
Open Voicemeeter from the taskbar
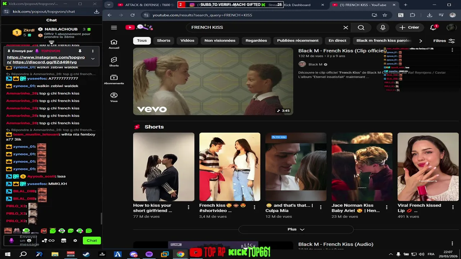coord(71,254)
